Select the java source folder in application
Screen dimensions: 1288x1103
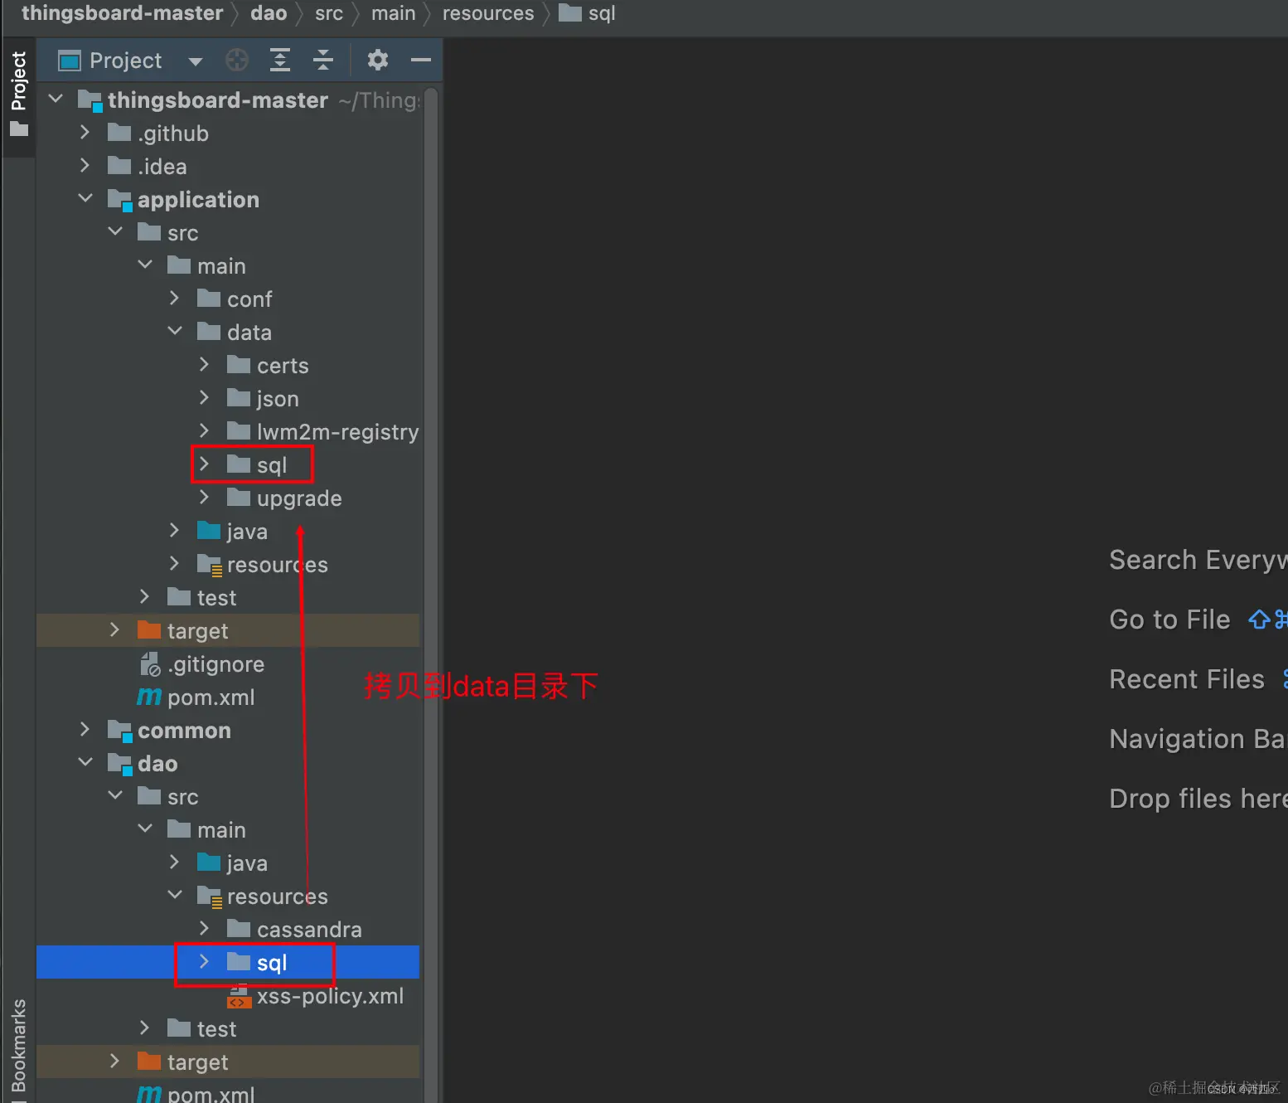(233, 531)
